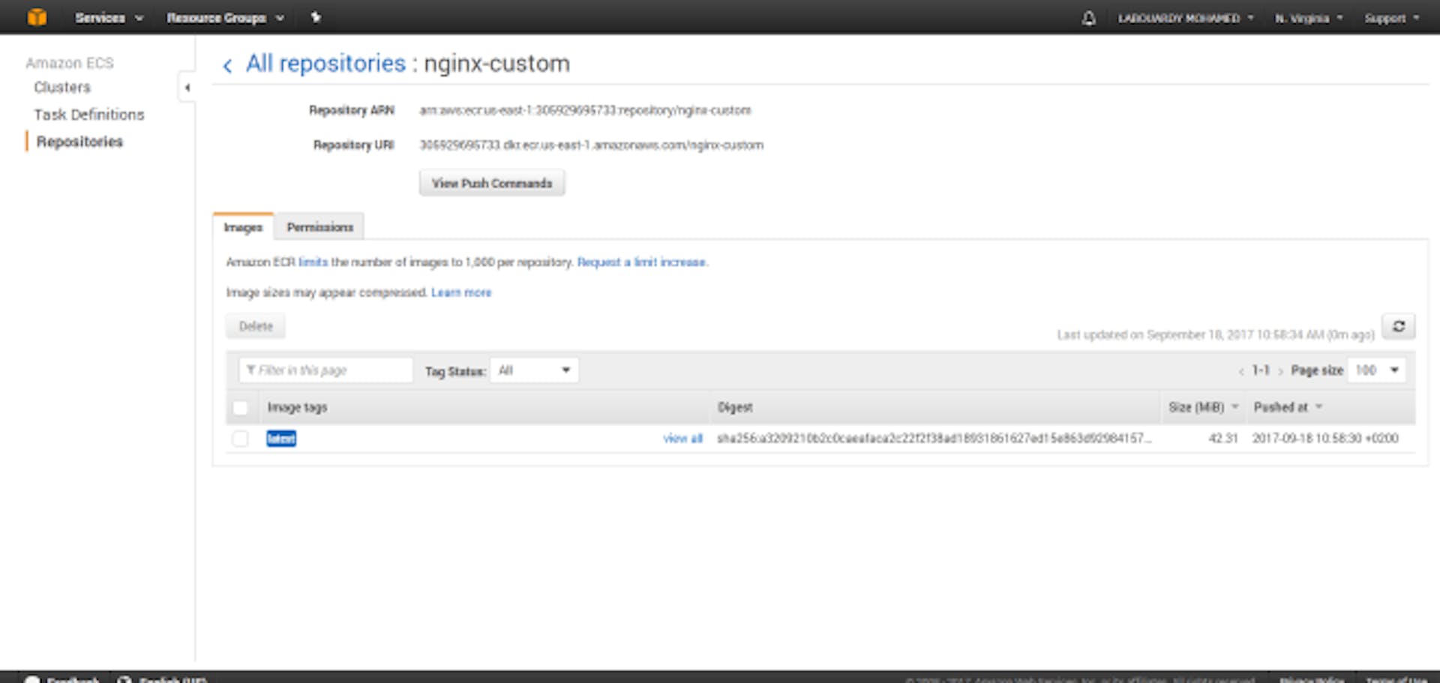Click the refresh images icon button
Image resolution: width=1440 pixels, height=683 pixels.
(x=1399, y=327)
